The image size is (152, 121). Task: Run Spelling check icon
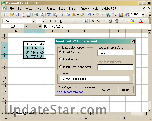(49, 15)
